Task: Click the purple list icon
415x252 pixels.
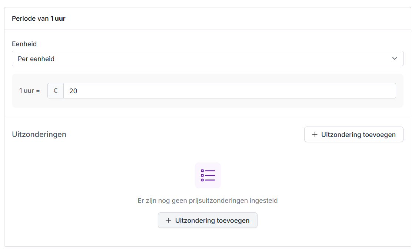Action: click(208, 175)
